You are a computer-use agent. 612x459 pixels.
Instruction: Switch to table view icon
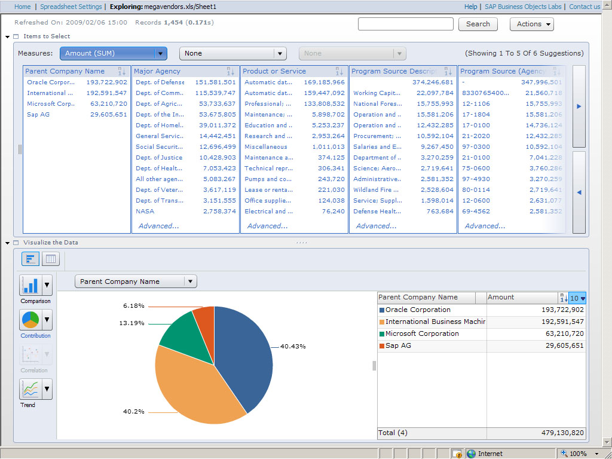click(x=51, y=259)
